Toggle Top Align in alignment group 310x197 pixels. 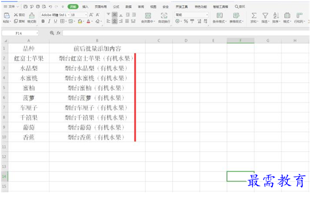[108, 15]
